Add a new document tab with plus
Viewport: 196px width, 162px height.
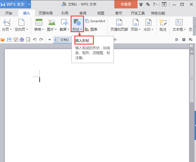click(115, 40)
